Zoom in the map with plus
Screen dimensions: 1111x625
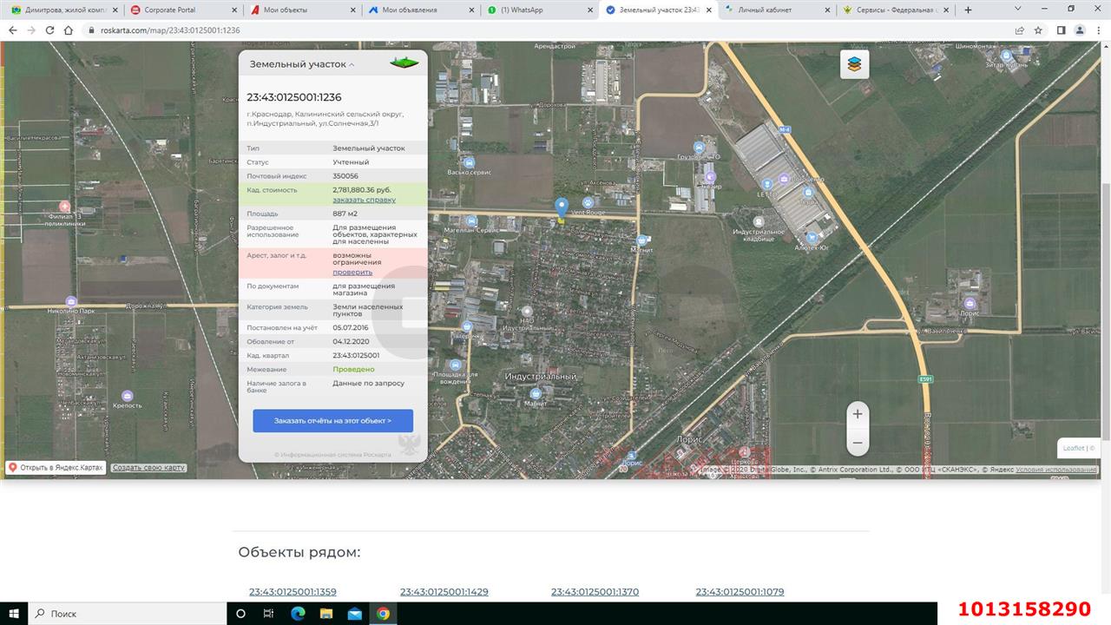pyautogui.click(x=858, y=414)
